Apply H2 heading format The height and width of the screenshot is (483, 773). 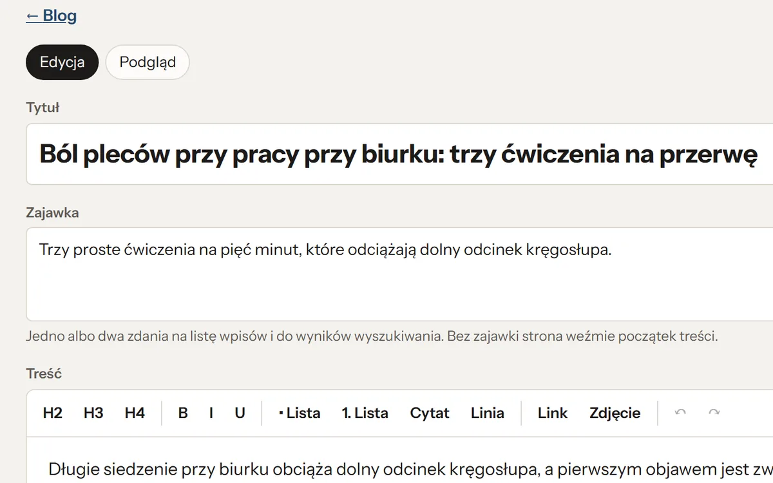(x=53, y=413)
